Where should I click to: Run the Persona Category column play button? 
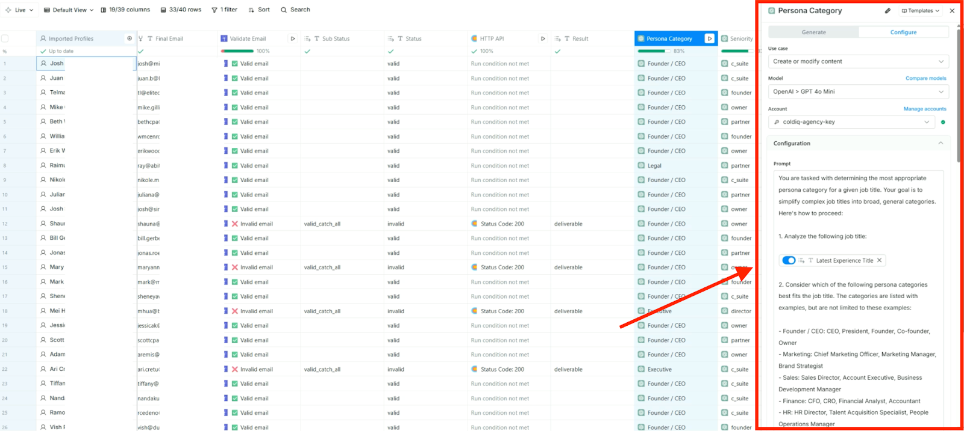(709, 38)
